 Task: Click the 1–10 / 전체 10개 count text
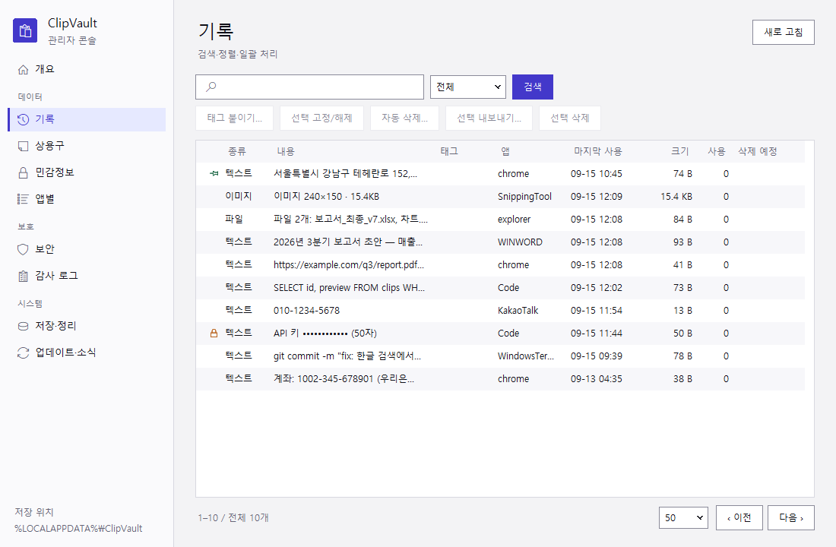(233, 517)
